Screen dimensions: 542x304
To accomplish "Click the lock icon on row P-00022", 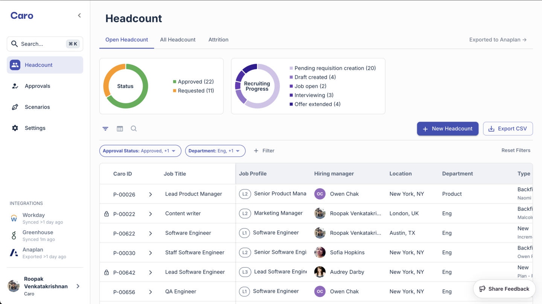I will point(107,214).
